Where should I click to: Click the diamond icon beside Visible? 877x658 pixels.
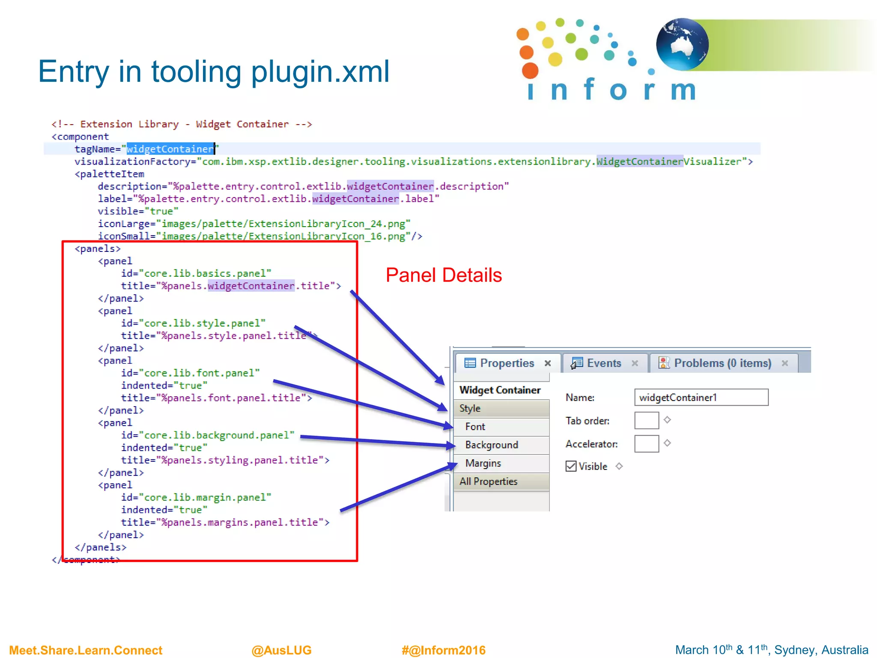619,466
